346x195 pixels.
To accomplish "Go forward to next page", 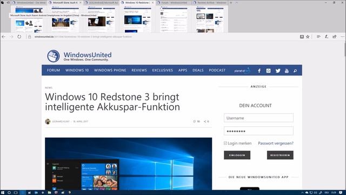I will [x=11, y=37].
